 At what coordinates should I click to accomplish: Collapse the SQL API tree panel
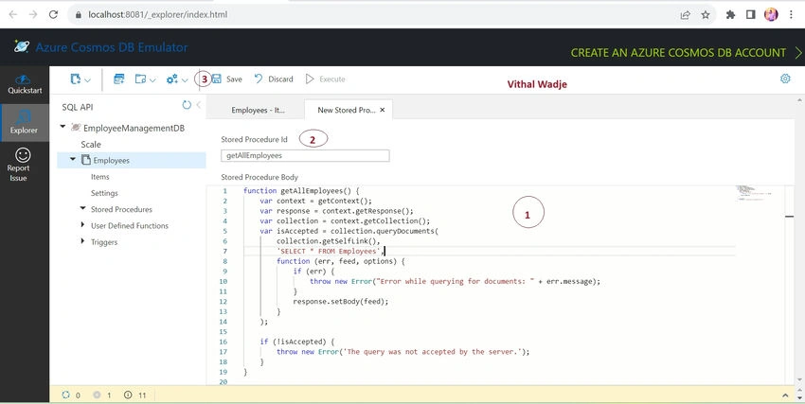tap(198, 105)
